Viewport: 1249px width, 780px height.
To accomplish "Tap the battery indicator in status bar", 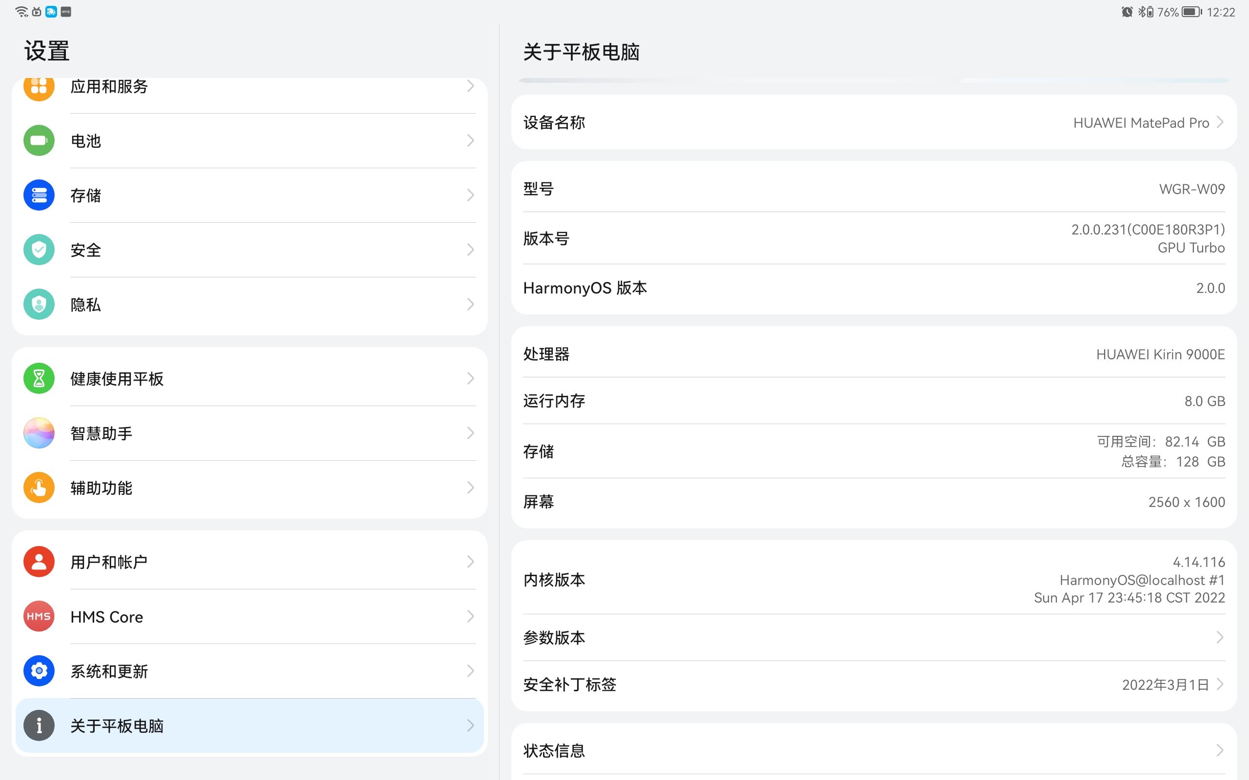I will click(1191, 12).
